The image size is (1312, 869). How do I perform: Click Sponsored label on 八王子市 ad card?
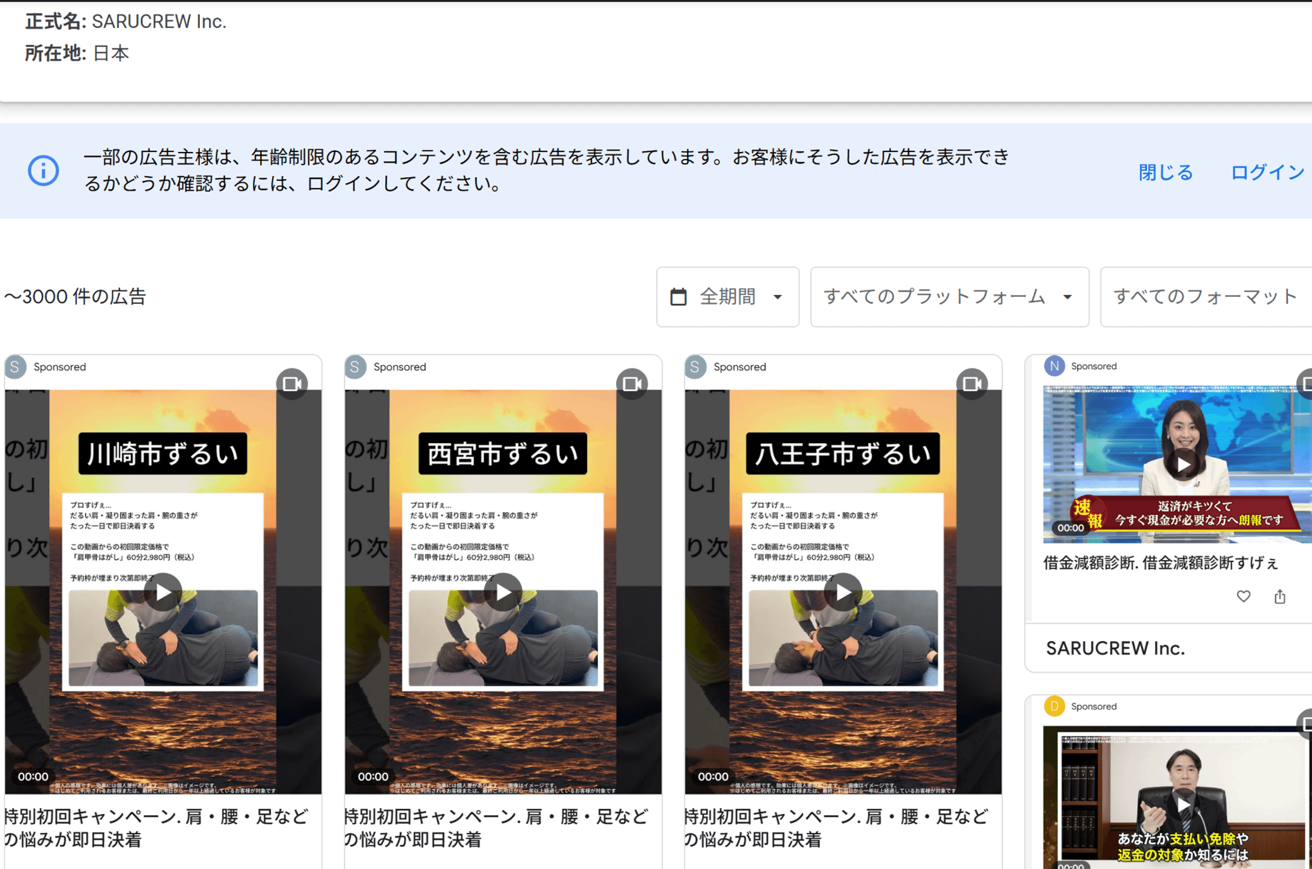(x=740, y=367)
